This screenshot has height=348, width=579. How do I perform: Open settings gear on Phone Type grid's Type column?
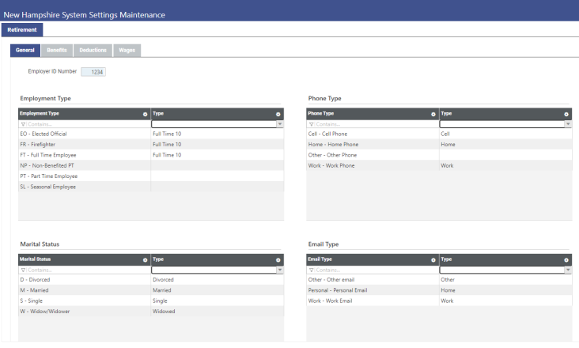click(566, 114)
